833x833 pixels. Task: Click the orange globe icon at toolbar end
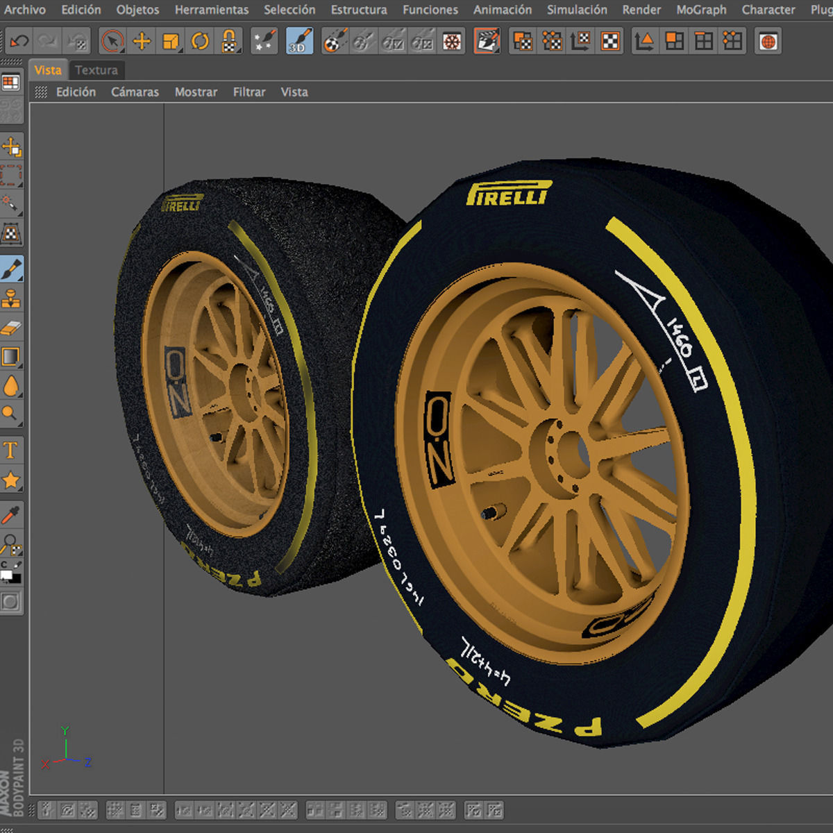(x=768, y=42)
